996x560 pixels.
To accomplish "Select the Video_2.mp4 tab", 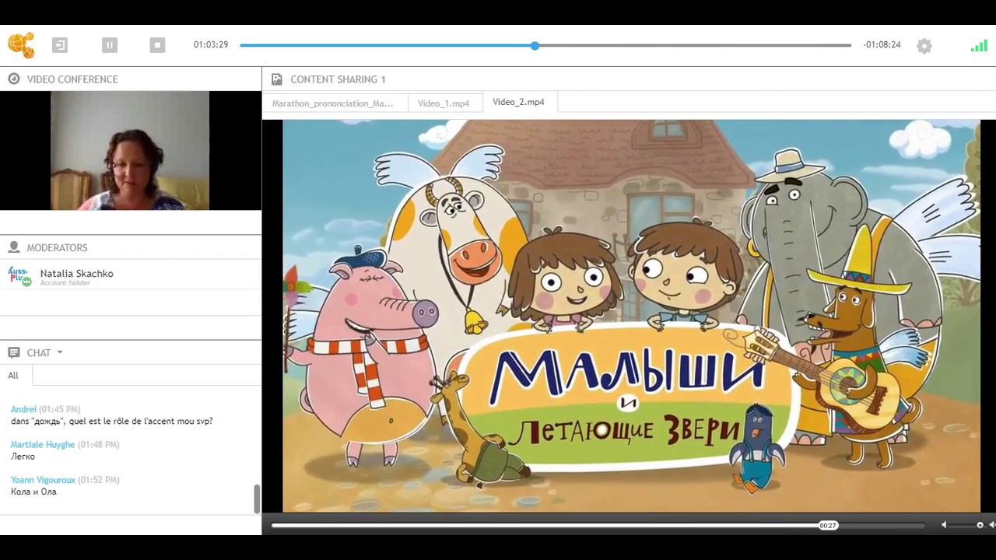I will (x=520, y=102).
